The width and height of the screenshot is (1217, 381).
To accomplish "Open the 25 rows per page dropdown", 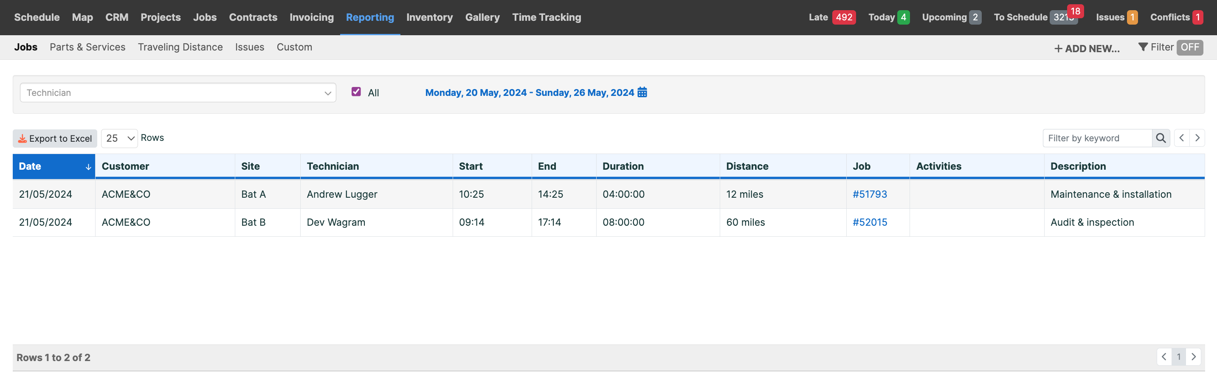I will 119,138.
